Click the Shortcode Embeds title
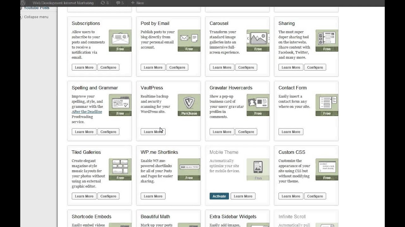 (x=92, y=217)
